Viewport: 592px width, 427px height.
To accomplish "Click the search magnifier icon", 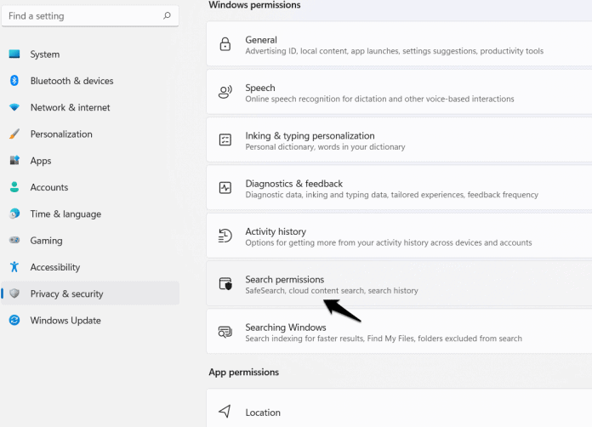I will coord(167,15).
